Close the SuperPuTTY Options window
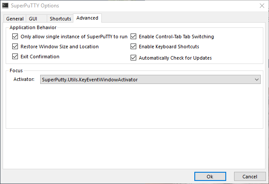The height and width of the screenshot is (184, 269). coord(259,6)
